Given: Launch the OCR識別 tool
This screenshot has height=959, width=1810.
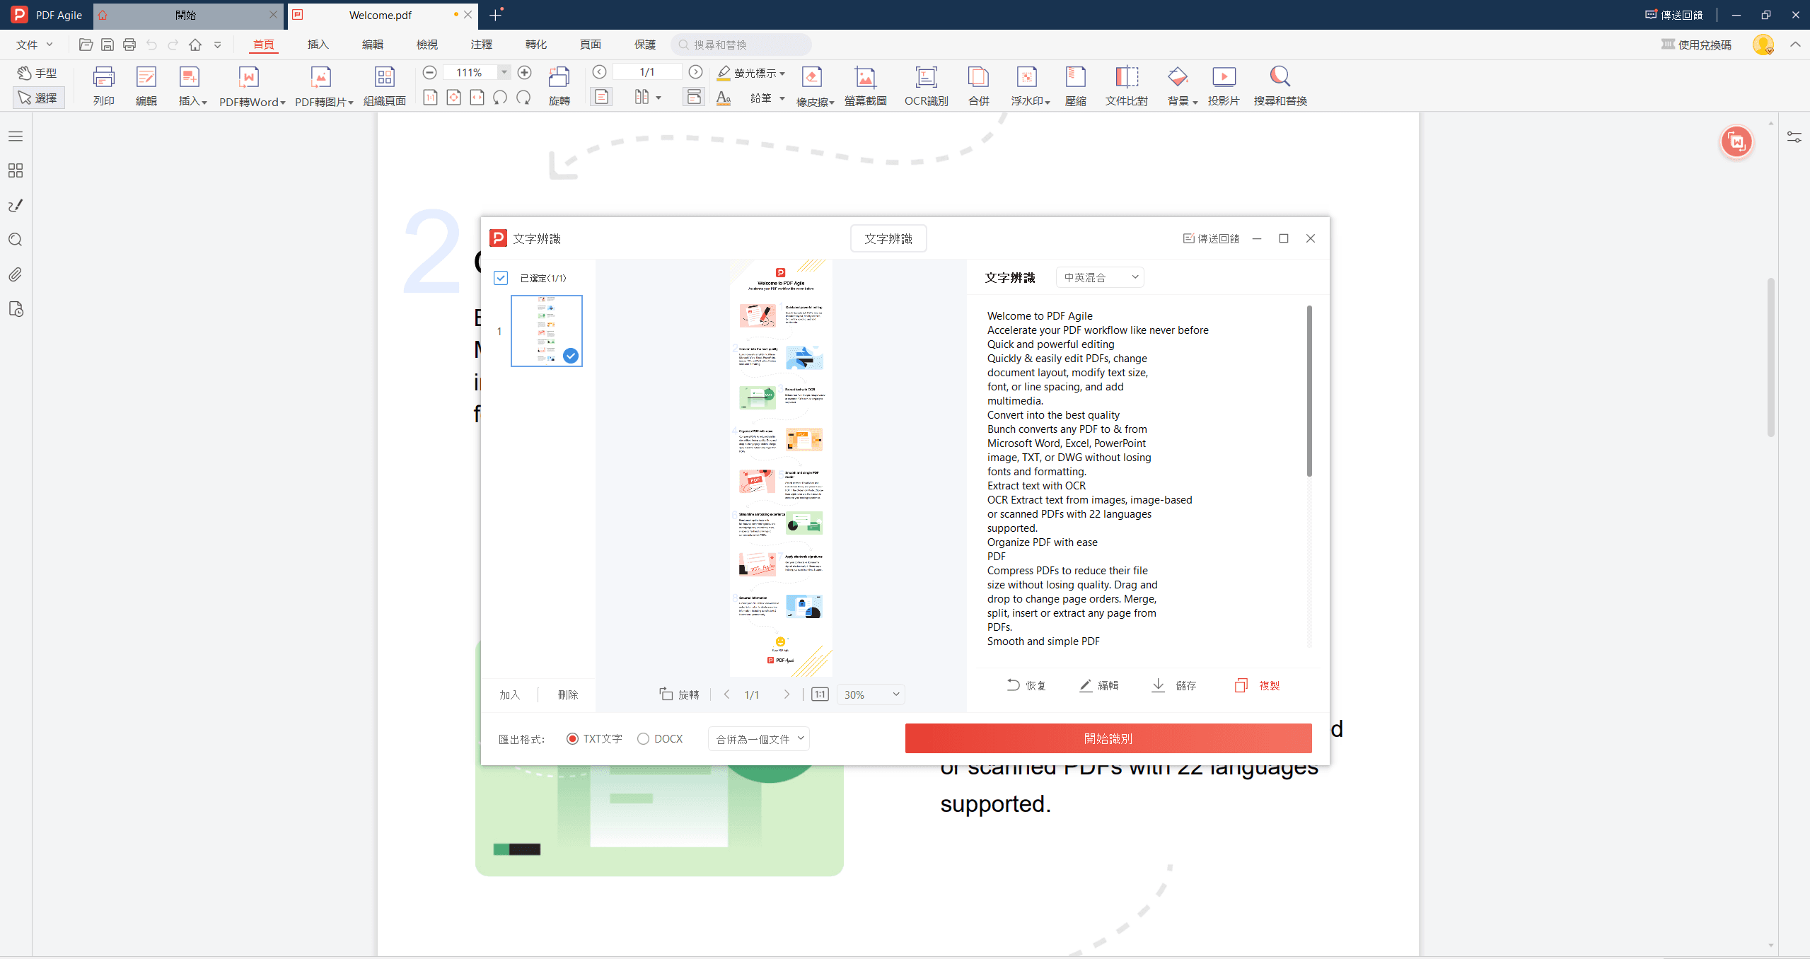Looking at the screenshot, I should point(926,86).
